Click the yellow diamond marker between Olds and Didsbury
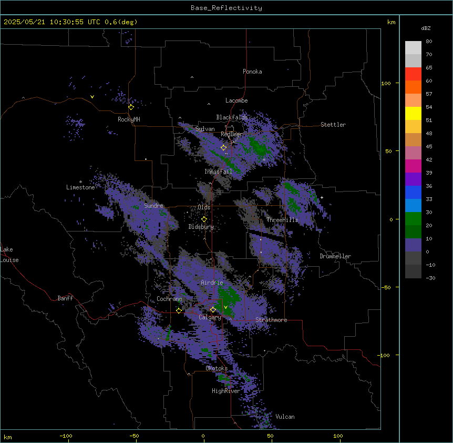Viewport: 453px width, 443px height. click(x=204, y=219)
